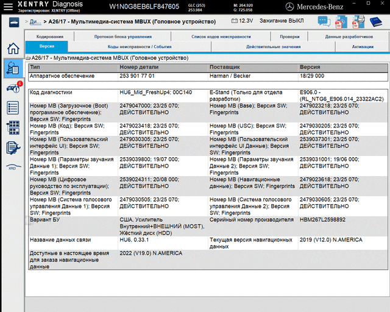390x312 pixels.
Task: Open the Данные разработчиков tab
Action: (x=349, y=37)
